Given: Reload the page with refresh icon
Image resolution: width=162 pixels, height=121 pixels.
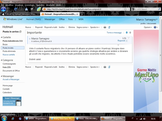Looking at the screenshot, I should point(16,9).
